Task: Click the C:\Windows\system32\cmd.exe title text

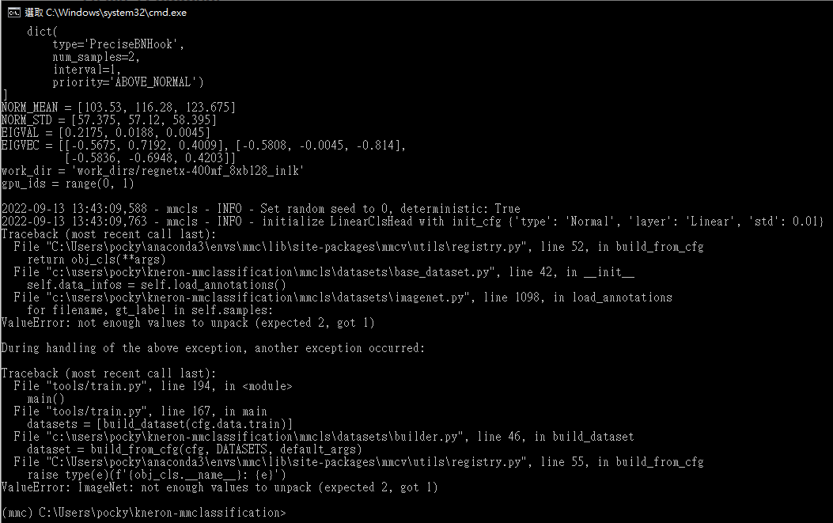Action: coord(115,12)
